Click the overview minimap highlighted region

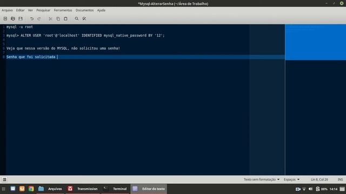point(315,42)
